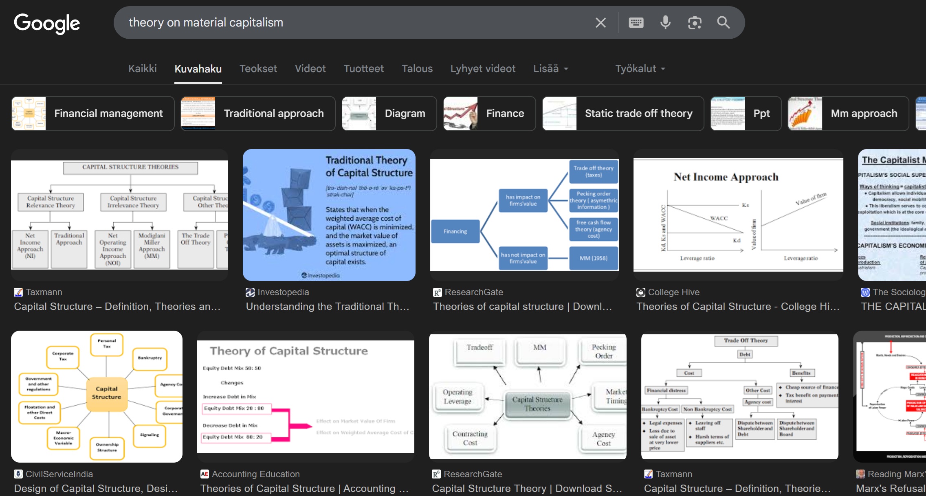Image resolution: width=926 pixels, height=496 pixels.
Task: Open 'Theories of Capital Structure - College Hi…' link
Action: pyautogui.click(x=738, y=306)
